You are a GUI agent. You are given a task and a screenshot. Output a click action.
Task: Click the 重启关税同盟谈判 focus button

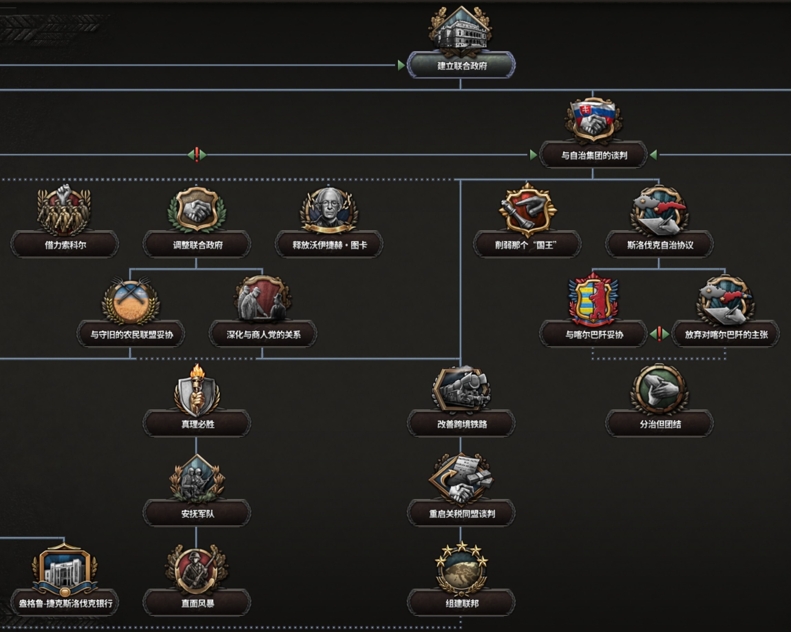coord(461,514)
